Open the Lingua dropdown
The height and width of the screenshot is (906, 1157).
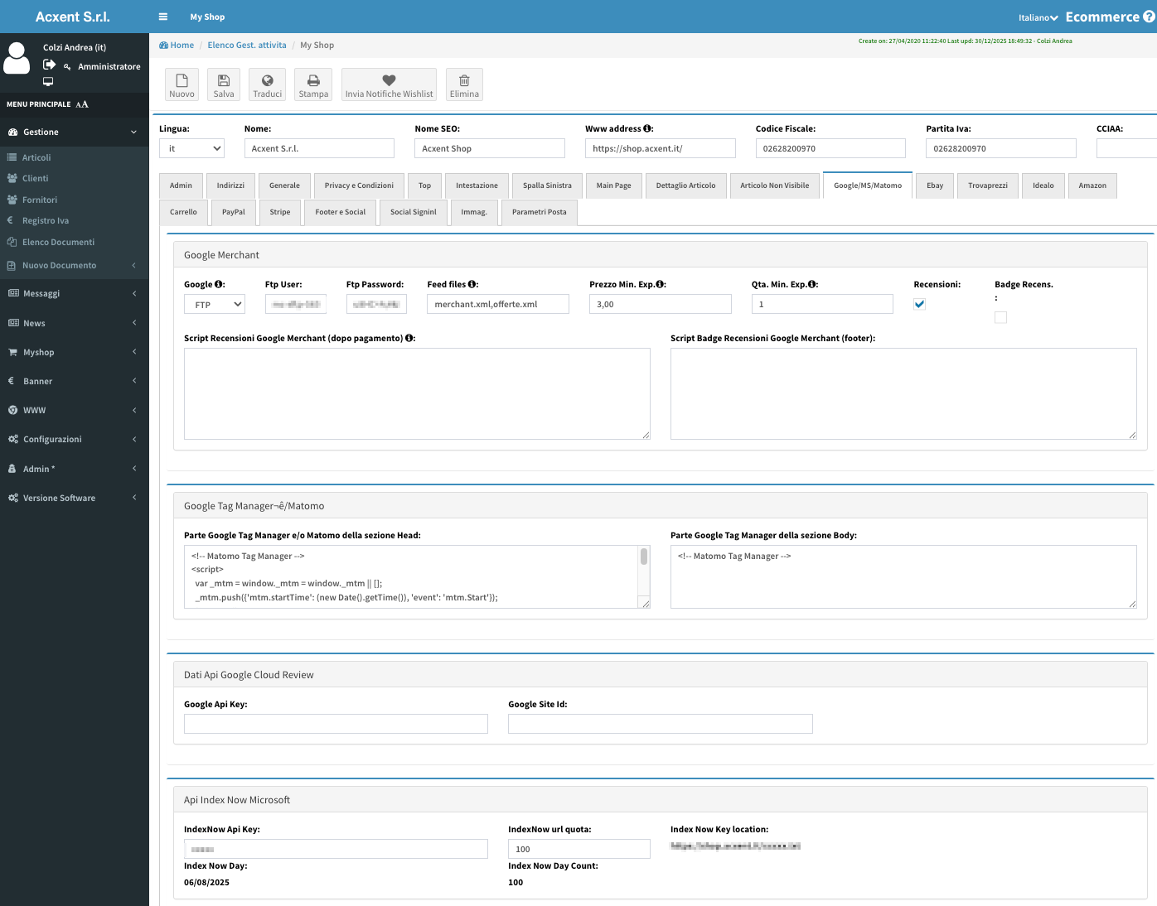click(191, 148)
